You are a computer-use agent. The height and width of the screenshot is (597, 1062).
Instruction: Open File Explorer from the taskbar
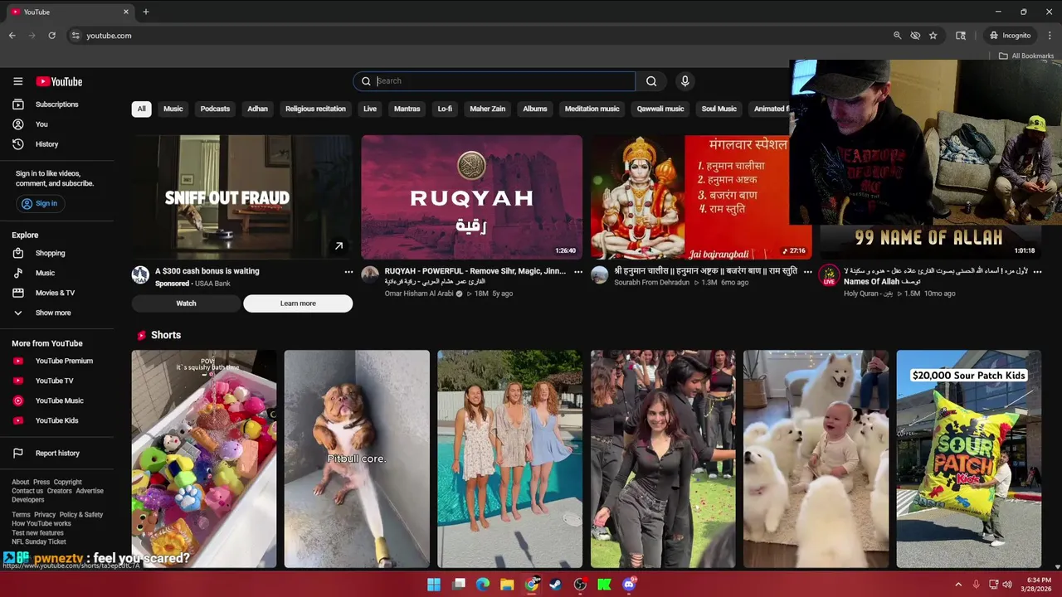507,585
